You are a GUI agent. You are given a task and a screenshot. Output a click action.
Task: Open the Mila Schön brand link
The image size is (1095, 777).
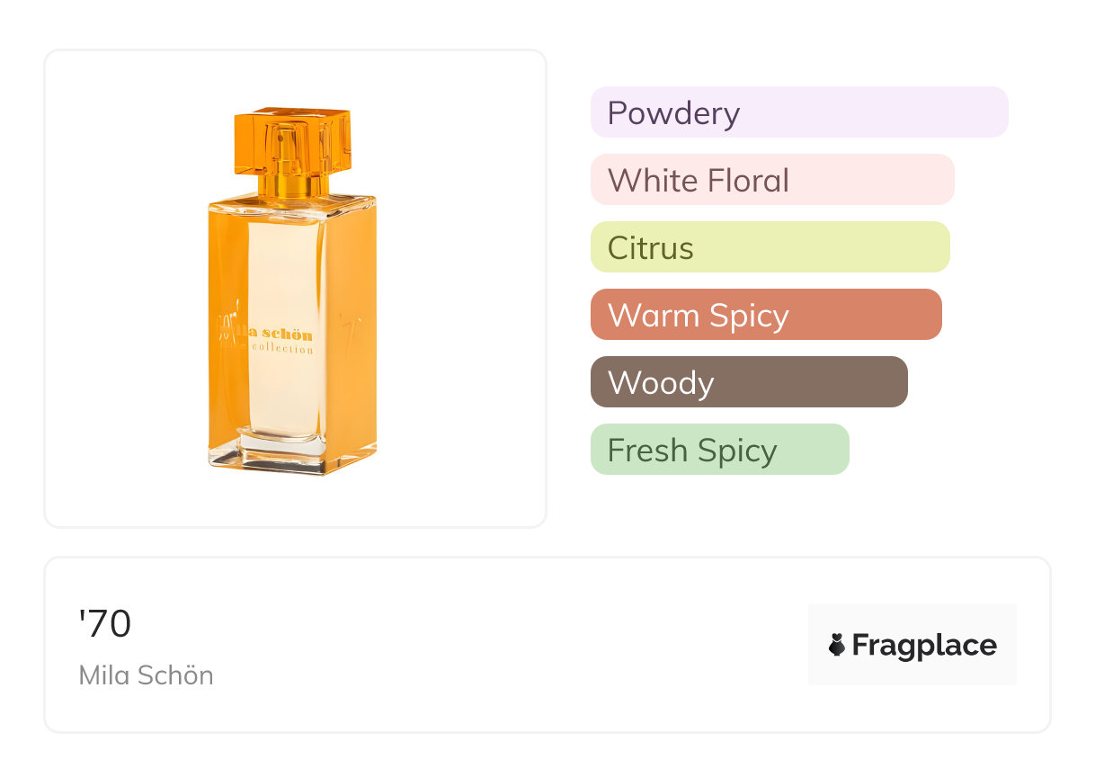[x=147, y=674]
